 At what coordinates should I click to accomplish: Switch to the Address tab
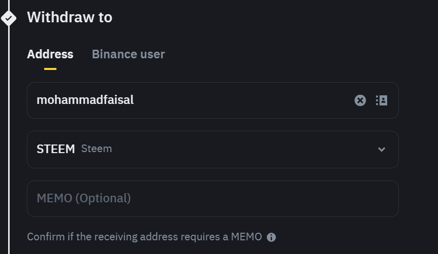tap(50, 54)
